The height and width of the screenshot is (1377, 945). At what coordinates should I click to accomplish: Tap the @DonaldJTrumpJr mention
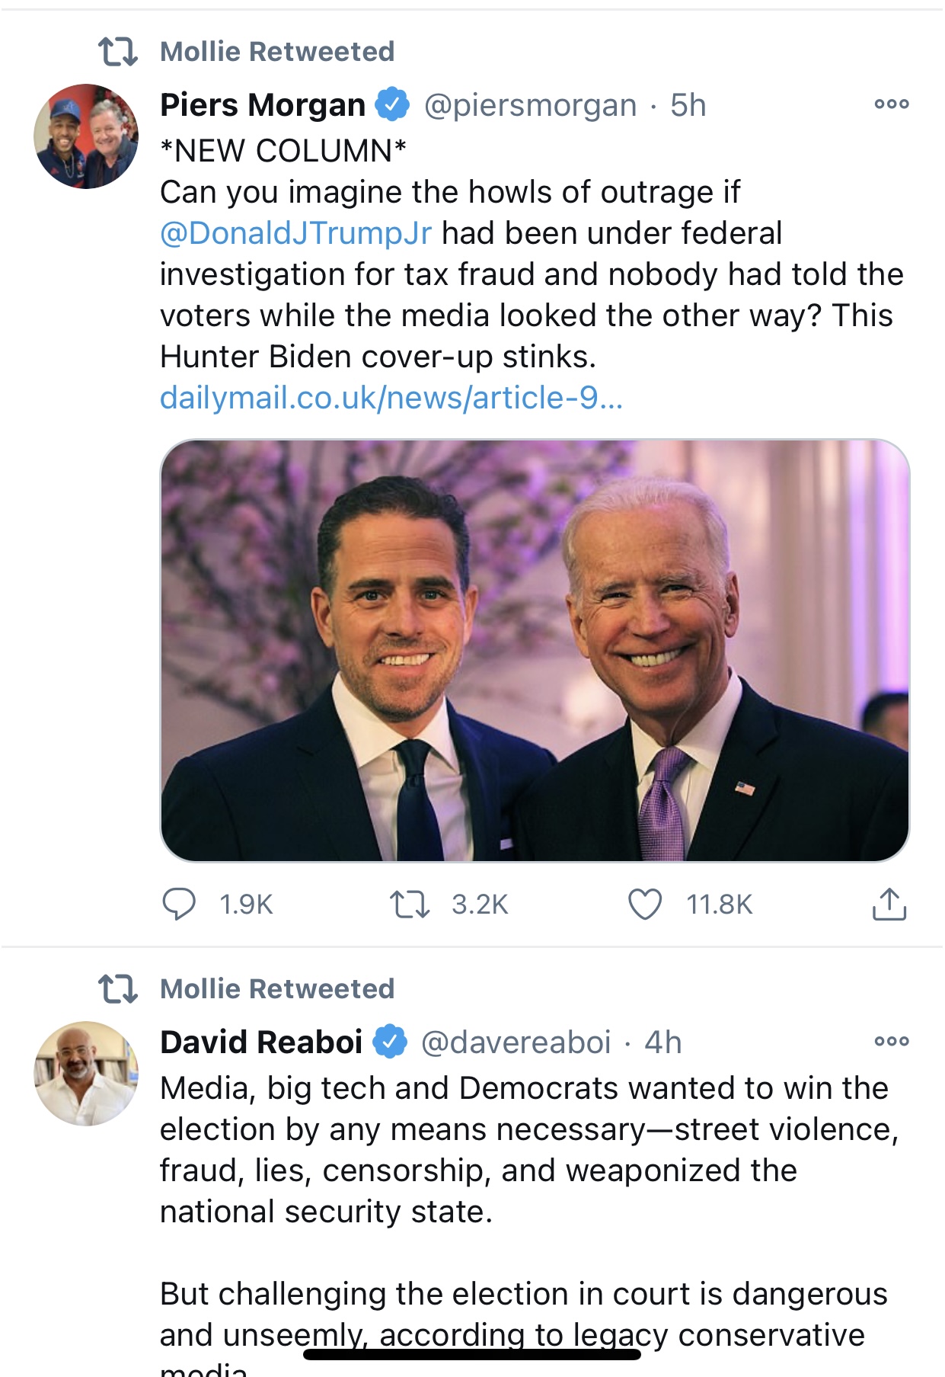pos(295,233)
